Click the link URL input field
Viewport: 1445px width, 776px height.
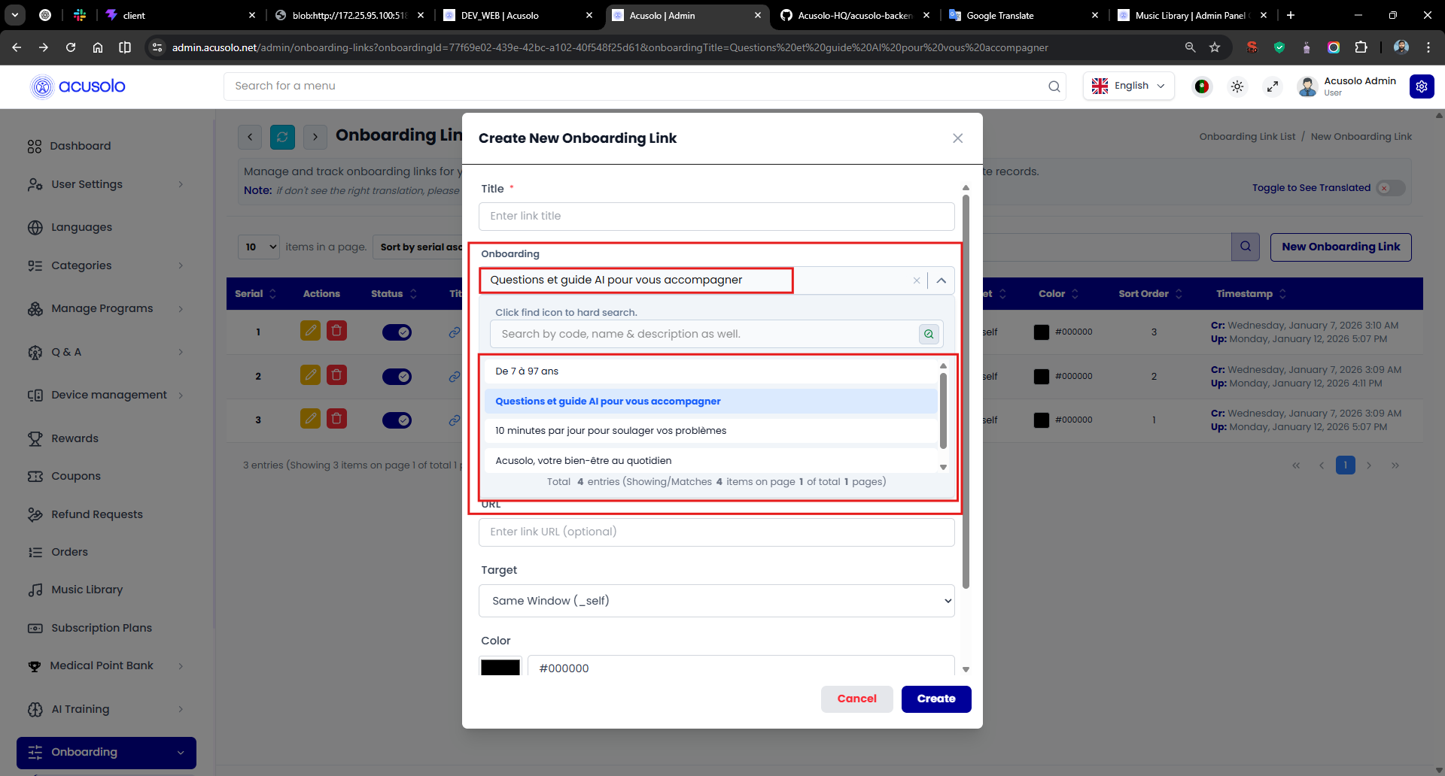(716, 532)
